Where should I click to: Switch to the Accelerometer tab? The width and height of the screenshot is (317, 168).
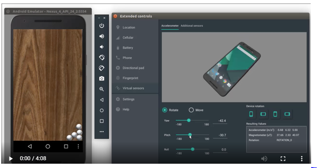170,26
